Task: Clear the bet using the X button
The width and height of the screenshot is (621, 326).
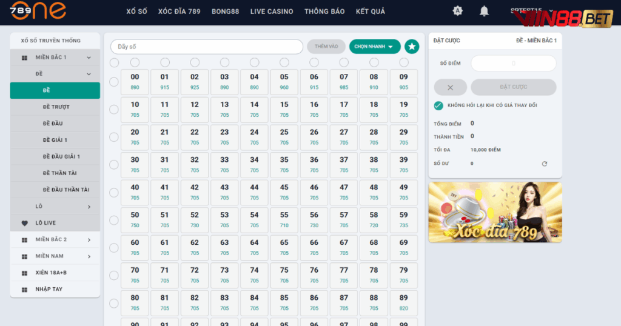Action: (x=451, y=87)
